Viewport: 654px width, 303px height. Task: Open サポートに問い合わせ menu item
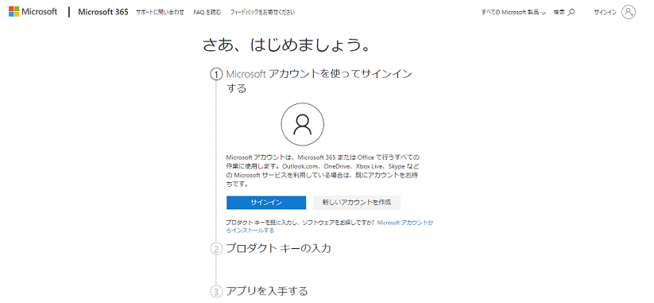[160, 13]
